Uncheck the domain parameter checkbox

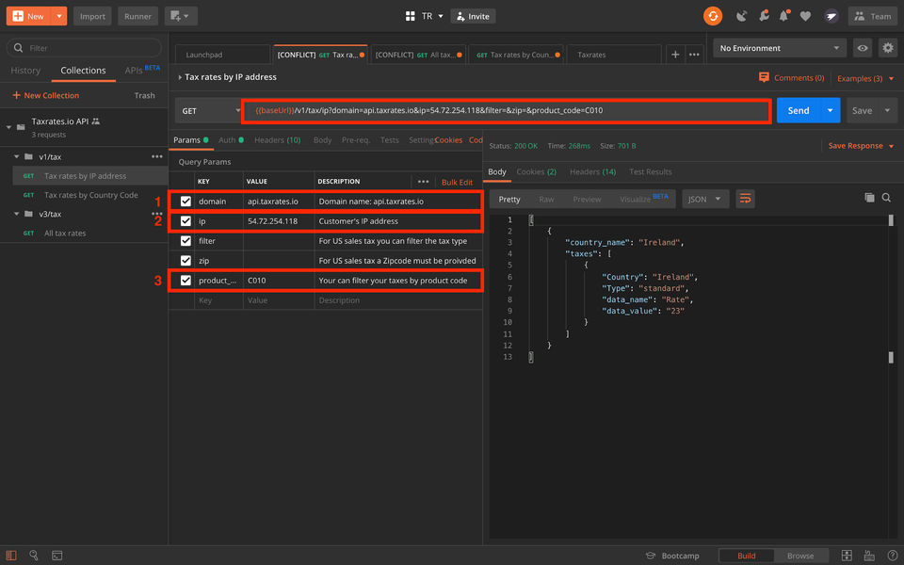tap(186, 202)
